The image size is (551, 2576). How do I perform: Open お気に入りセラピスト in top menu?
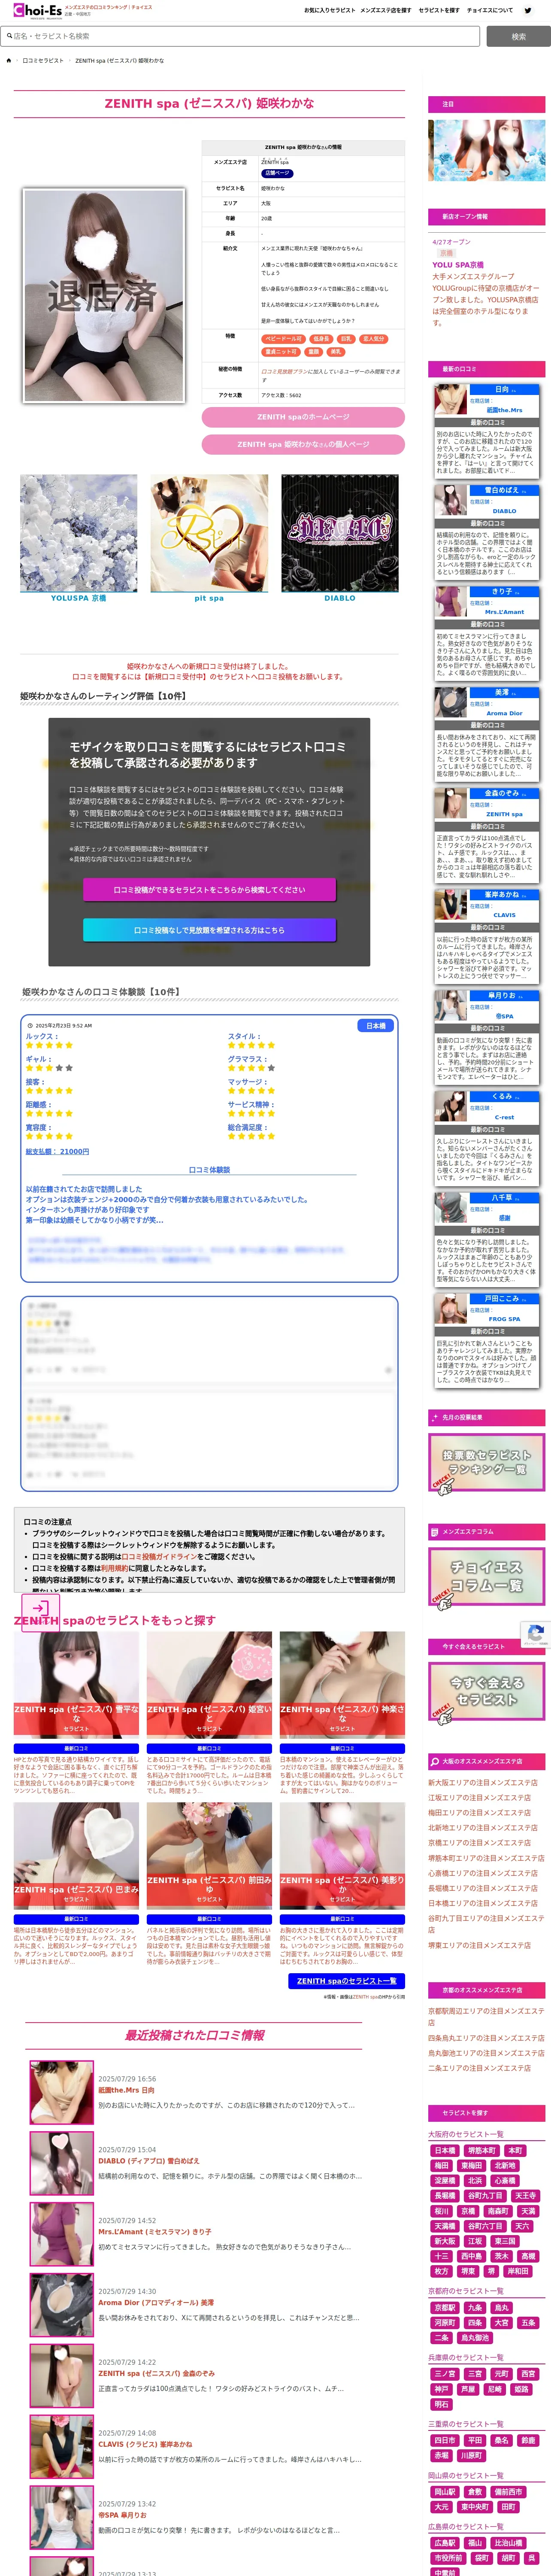click(329, 10)
